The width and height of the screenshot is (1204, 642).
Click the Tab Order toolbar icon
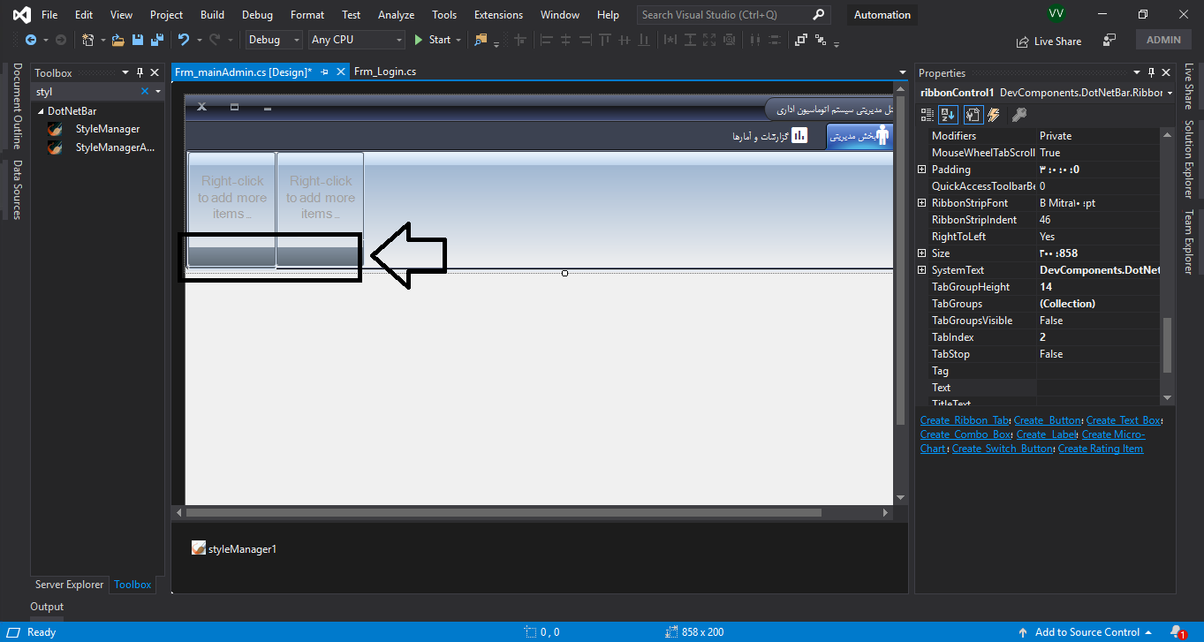[x=822, y=40]
